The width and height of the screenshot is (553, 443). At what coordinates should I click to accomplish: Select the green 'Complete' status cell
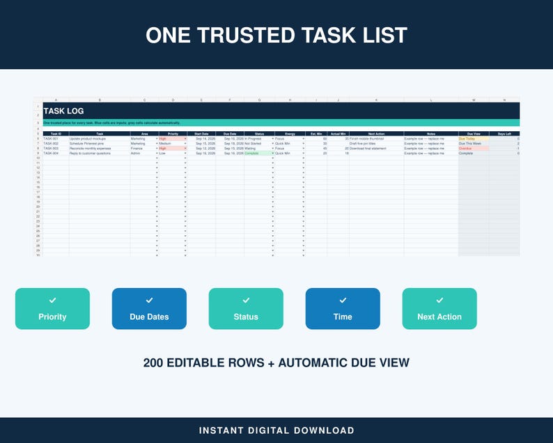[259, 153]
